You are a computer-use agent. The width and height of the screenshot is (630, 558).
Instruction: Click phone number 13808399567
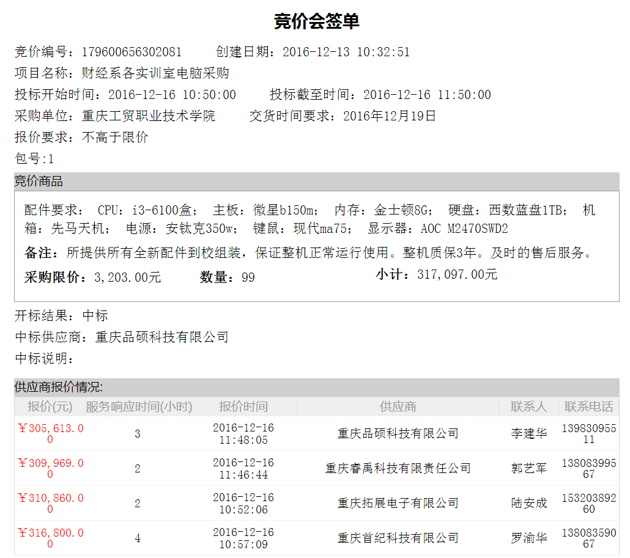click(x=588, y=469)
